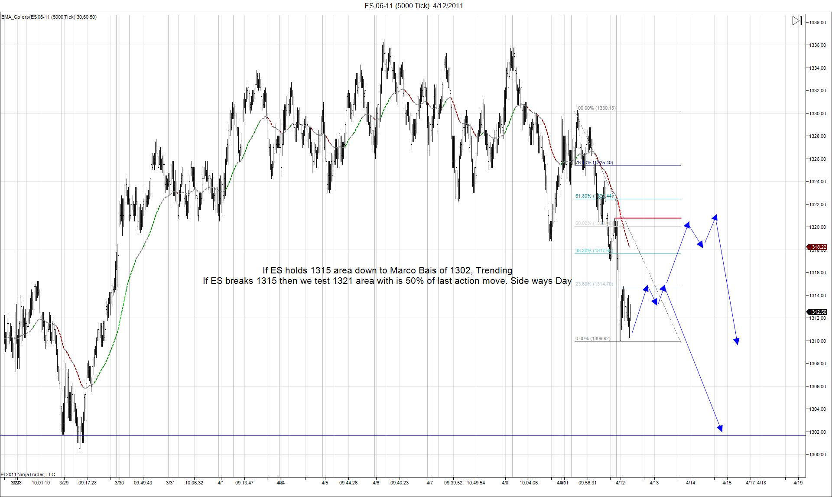Click the 1306.00 price axis label
This screenshot has height=497, width=832.
tap(817, 386)
